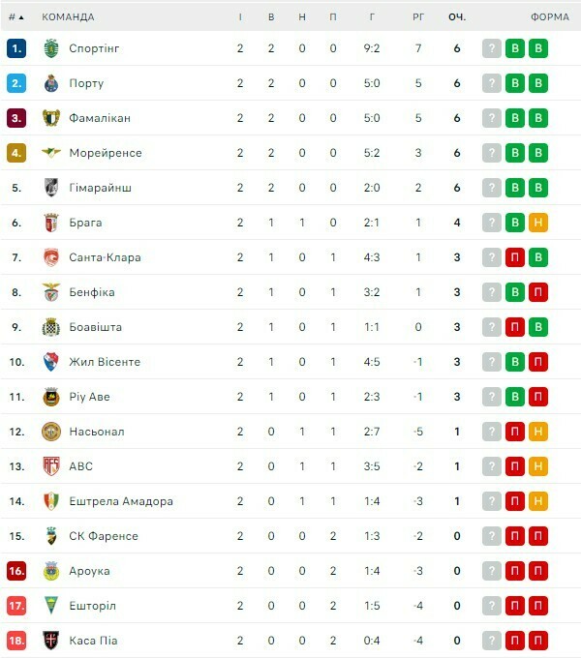Screen dimensions: 581x658
Task: Click the Sporting club crest icon
Action: coord(51,48)
